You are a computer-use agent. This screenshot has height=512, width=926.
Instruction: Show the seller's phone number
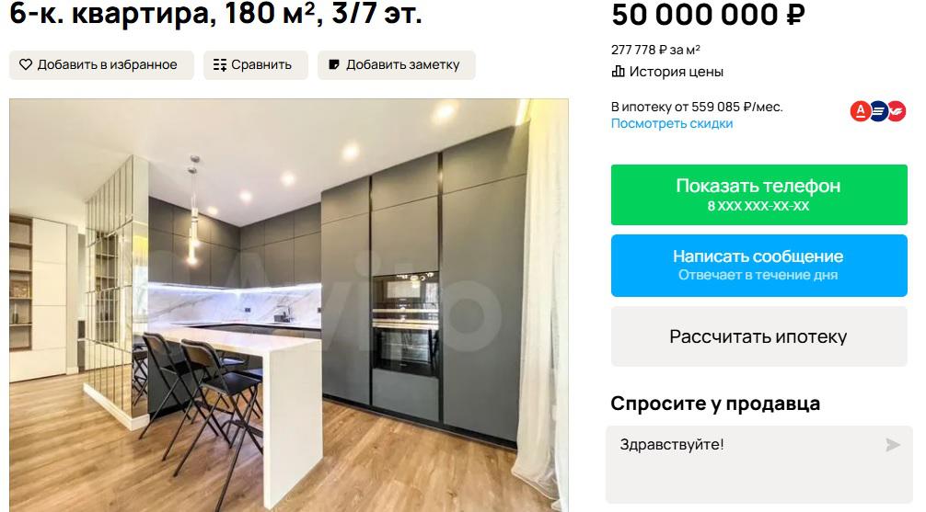pyautogui.click(x=758, y=195)
